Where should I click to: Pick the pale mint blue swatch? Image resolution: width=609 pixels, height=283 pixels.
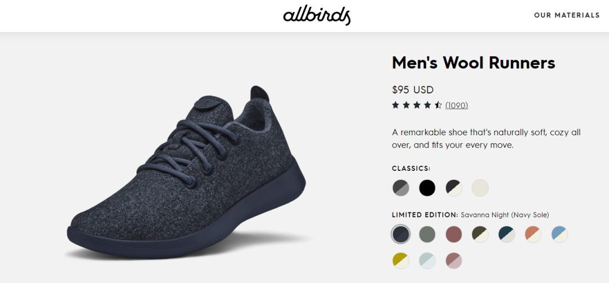click(x=427, y=260)
